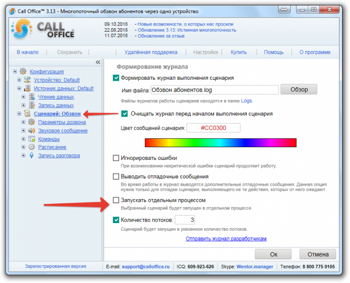The image size is (350, 283).
Task: Click the Звуковое сообщение speaker icon
Action: 32,131
